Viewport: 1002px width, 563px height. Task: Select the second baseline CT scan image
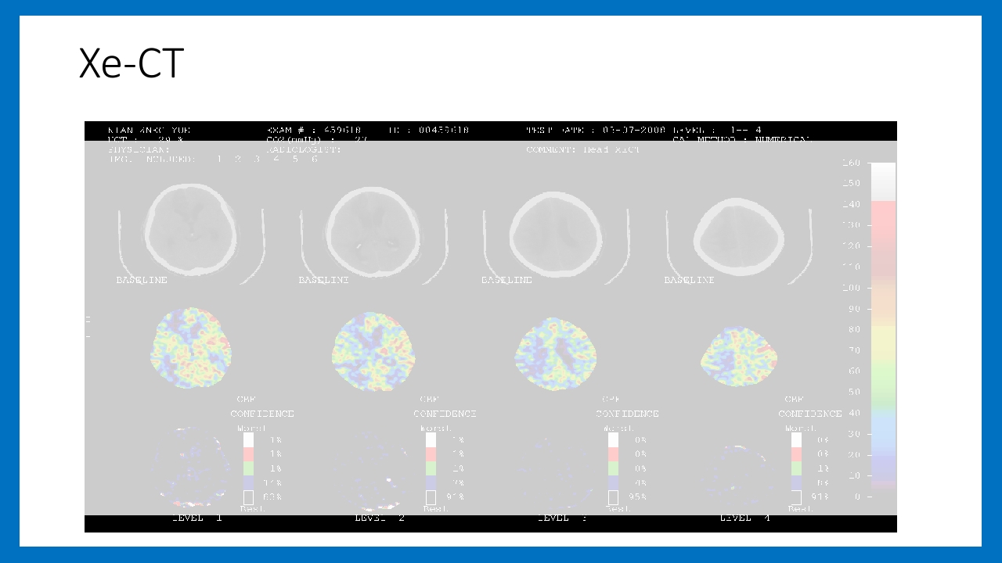click(373, 228)
